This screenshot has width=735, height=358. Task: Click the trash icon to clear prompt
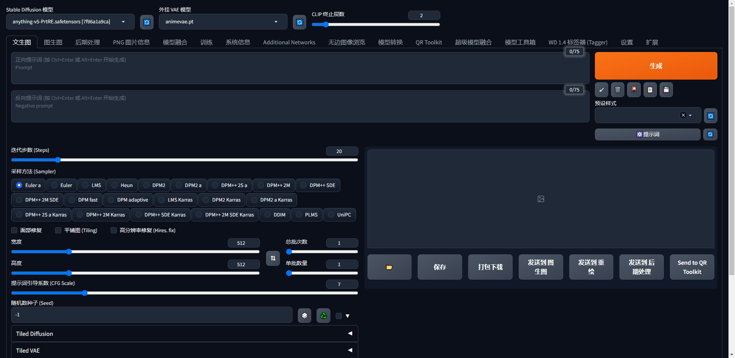(x=617, y=90)
